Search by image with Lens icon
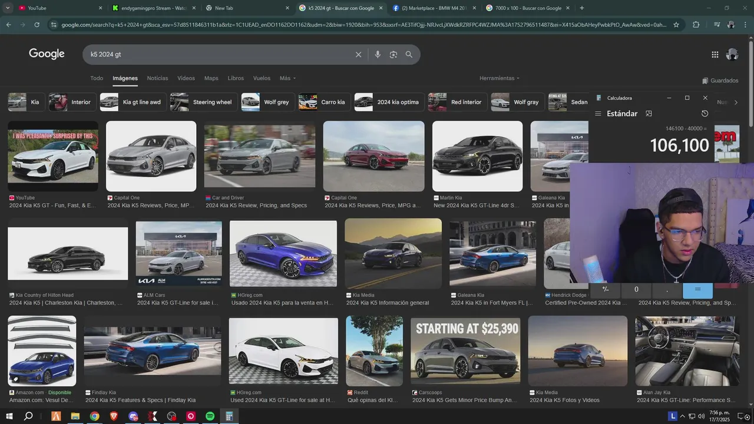This screenshot has width=754, height=424. click(x=393, y=54)
